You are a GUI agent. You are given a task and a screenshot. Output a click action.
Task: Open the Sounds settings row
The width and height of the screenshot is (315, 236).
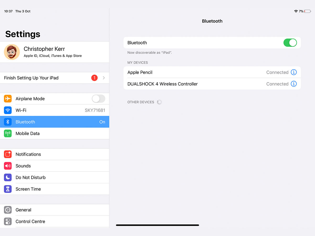tap(55, 166)
